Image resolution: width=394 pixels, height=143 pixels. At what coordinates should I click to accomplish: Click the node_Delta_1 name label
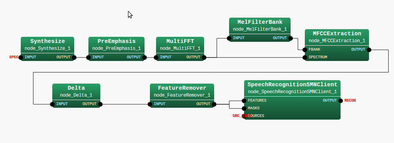tap(76, 95)
